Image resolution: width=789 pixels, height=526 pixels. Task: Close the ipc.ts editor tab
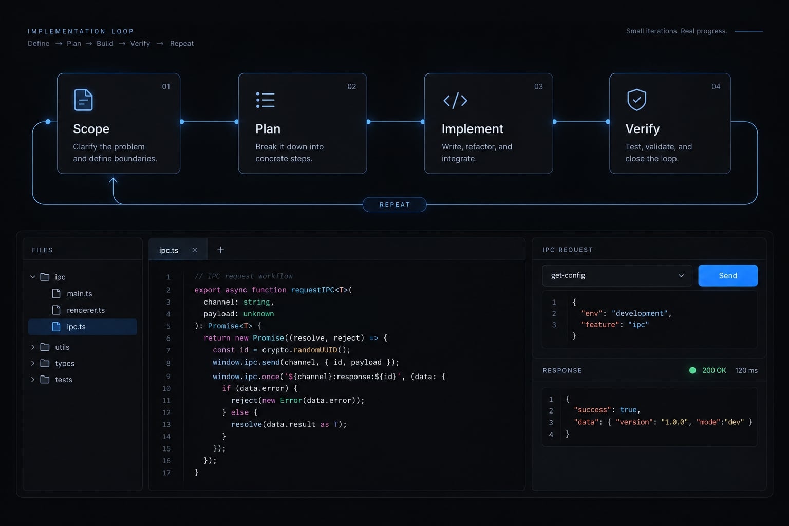point(195,250)
